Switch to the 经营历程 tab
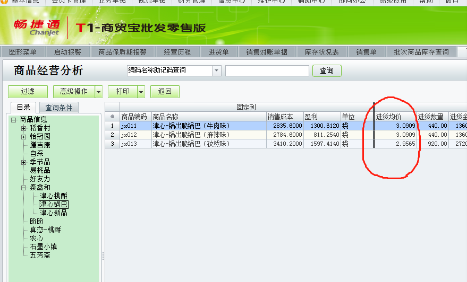Screen dimensions: 467x282 177,52
